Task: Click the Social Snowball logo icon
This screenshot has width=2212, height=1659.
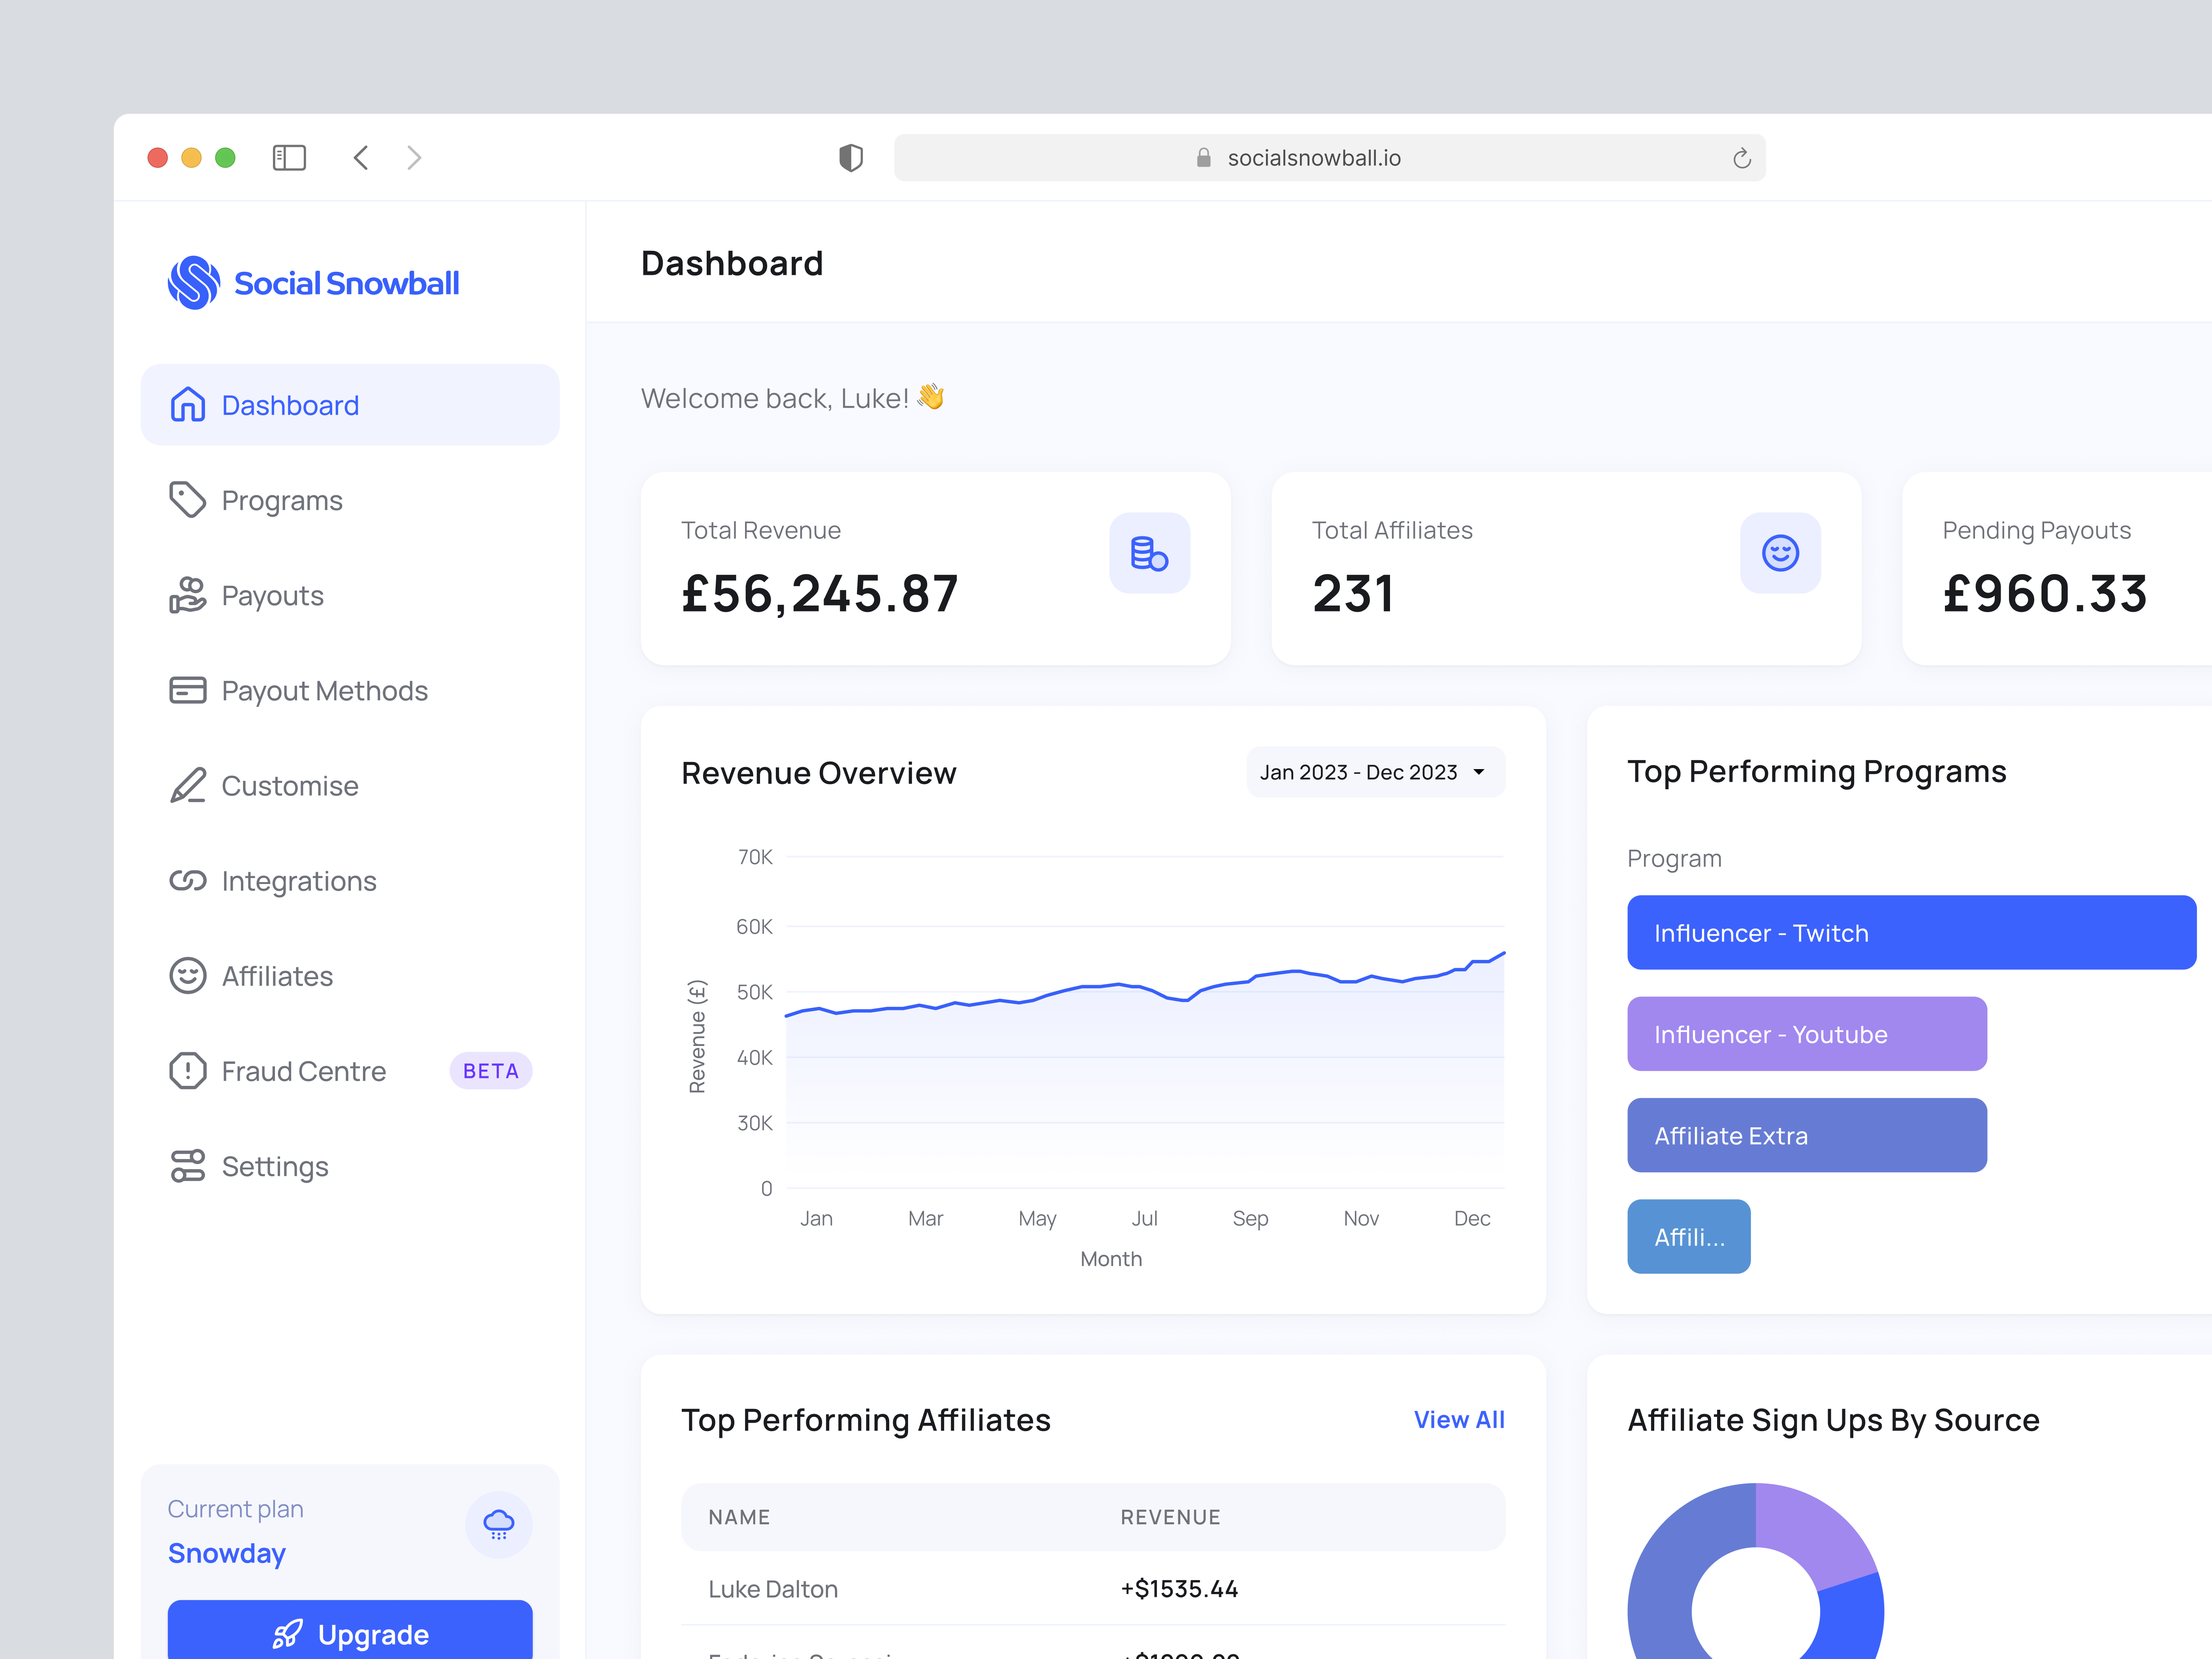Action: [194, 283]
